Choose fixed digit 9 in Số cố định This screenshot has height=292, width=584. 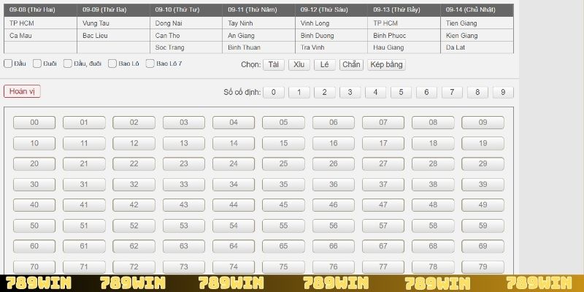pyautogui.click(x=503, y=92)
